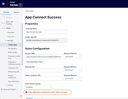Click the sidebar vertical scrollbar
The height and width of the screenshot is (99, 128).
(22, 44)
